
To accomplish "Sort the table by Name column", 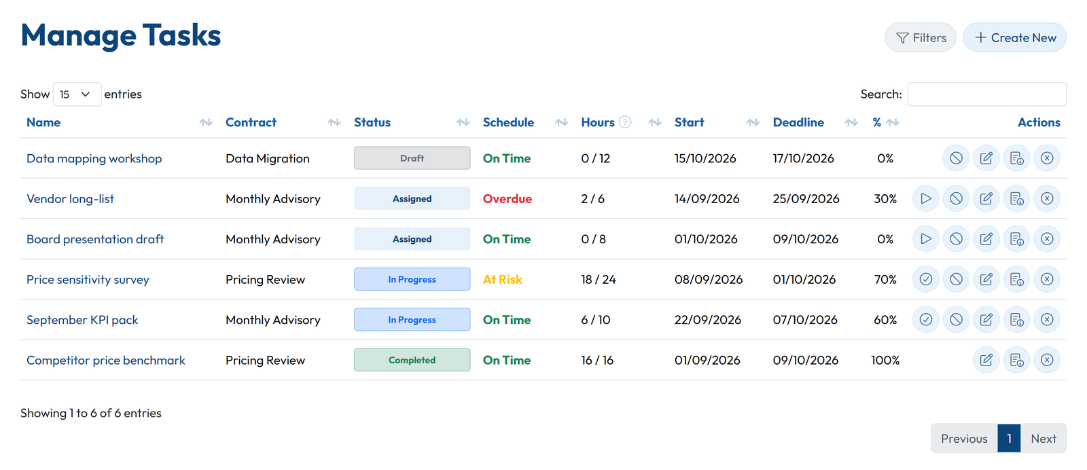I will (x=43, y=122).
